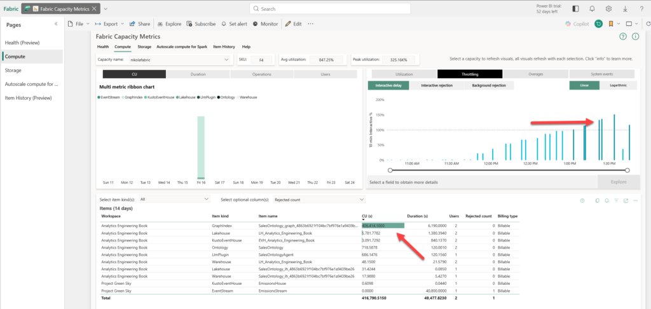Click the info icon beside help
This screenshot has height=309, width=651.
[636, 36]
